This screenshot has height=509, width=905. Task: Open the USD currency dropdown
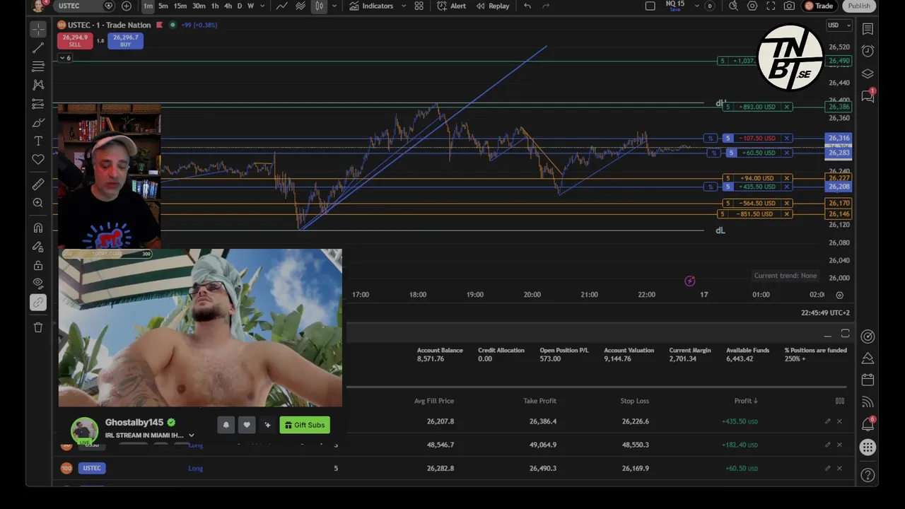click(839, 25)
